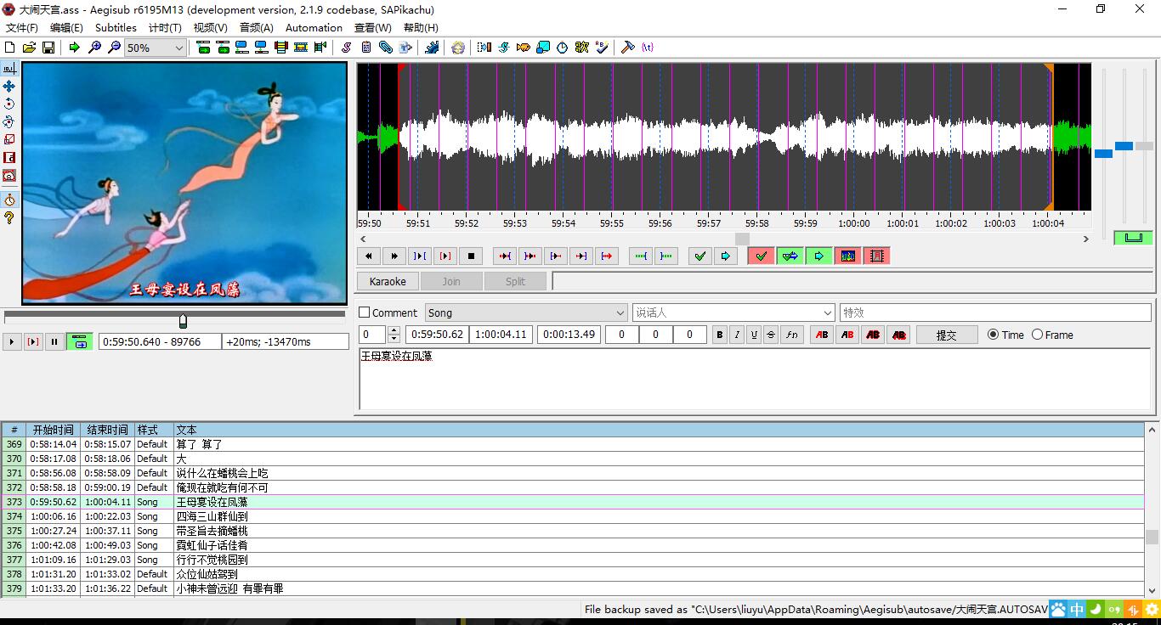Click the 提交 commit button
1161x625 pixels.
pyautogui.click(x=946, y=335)
